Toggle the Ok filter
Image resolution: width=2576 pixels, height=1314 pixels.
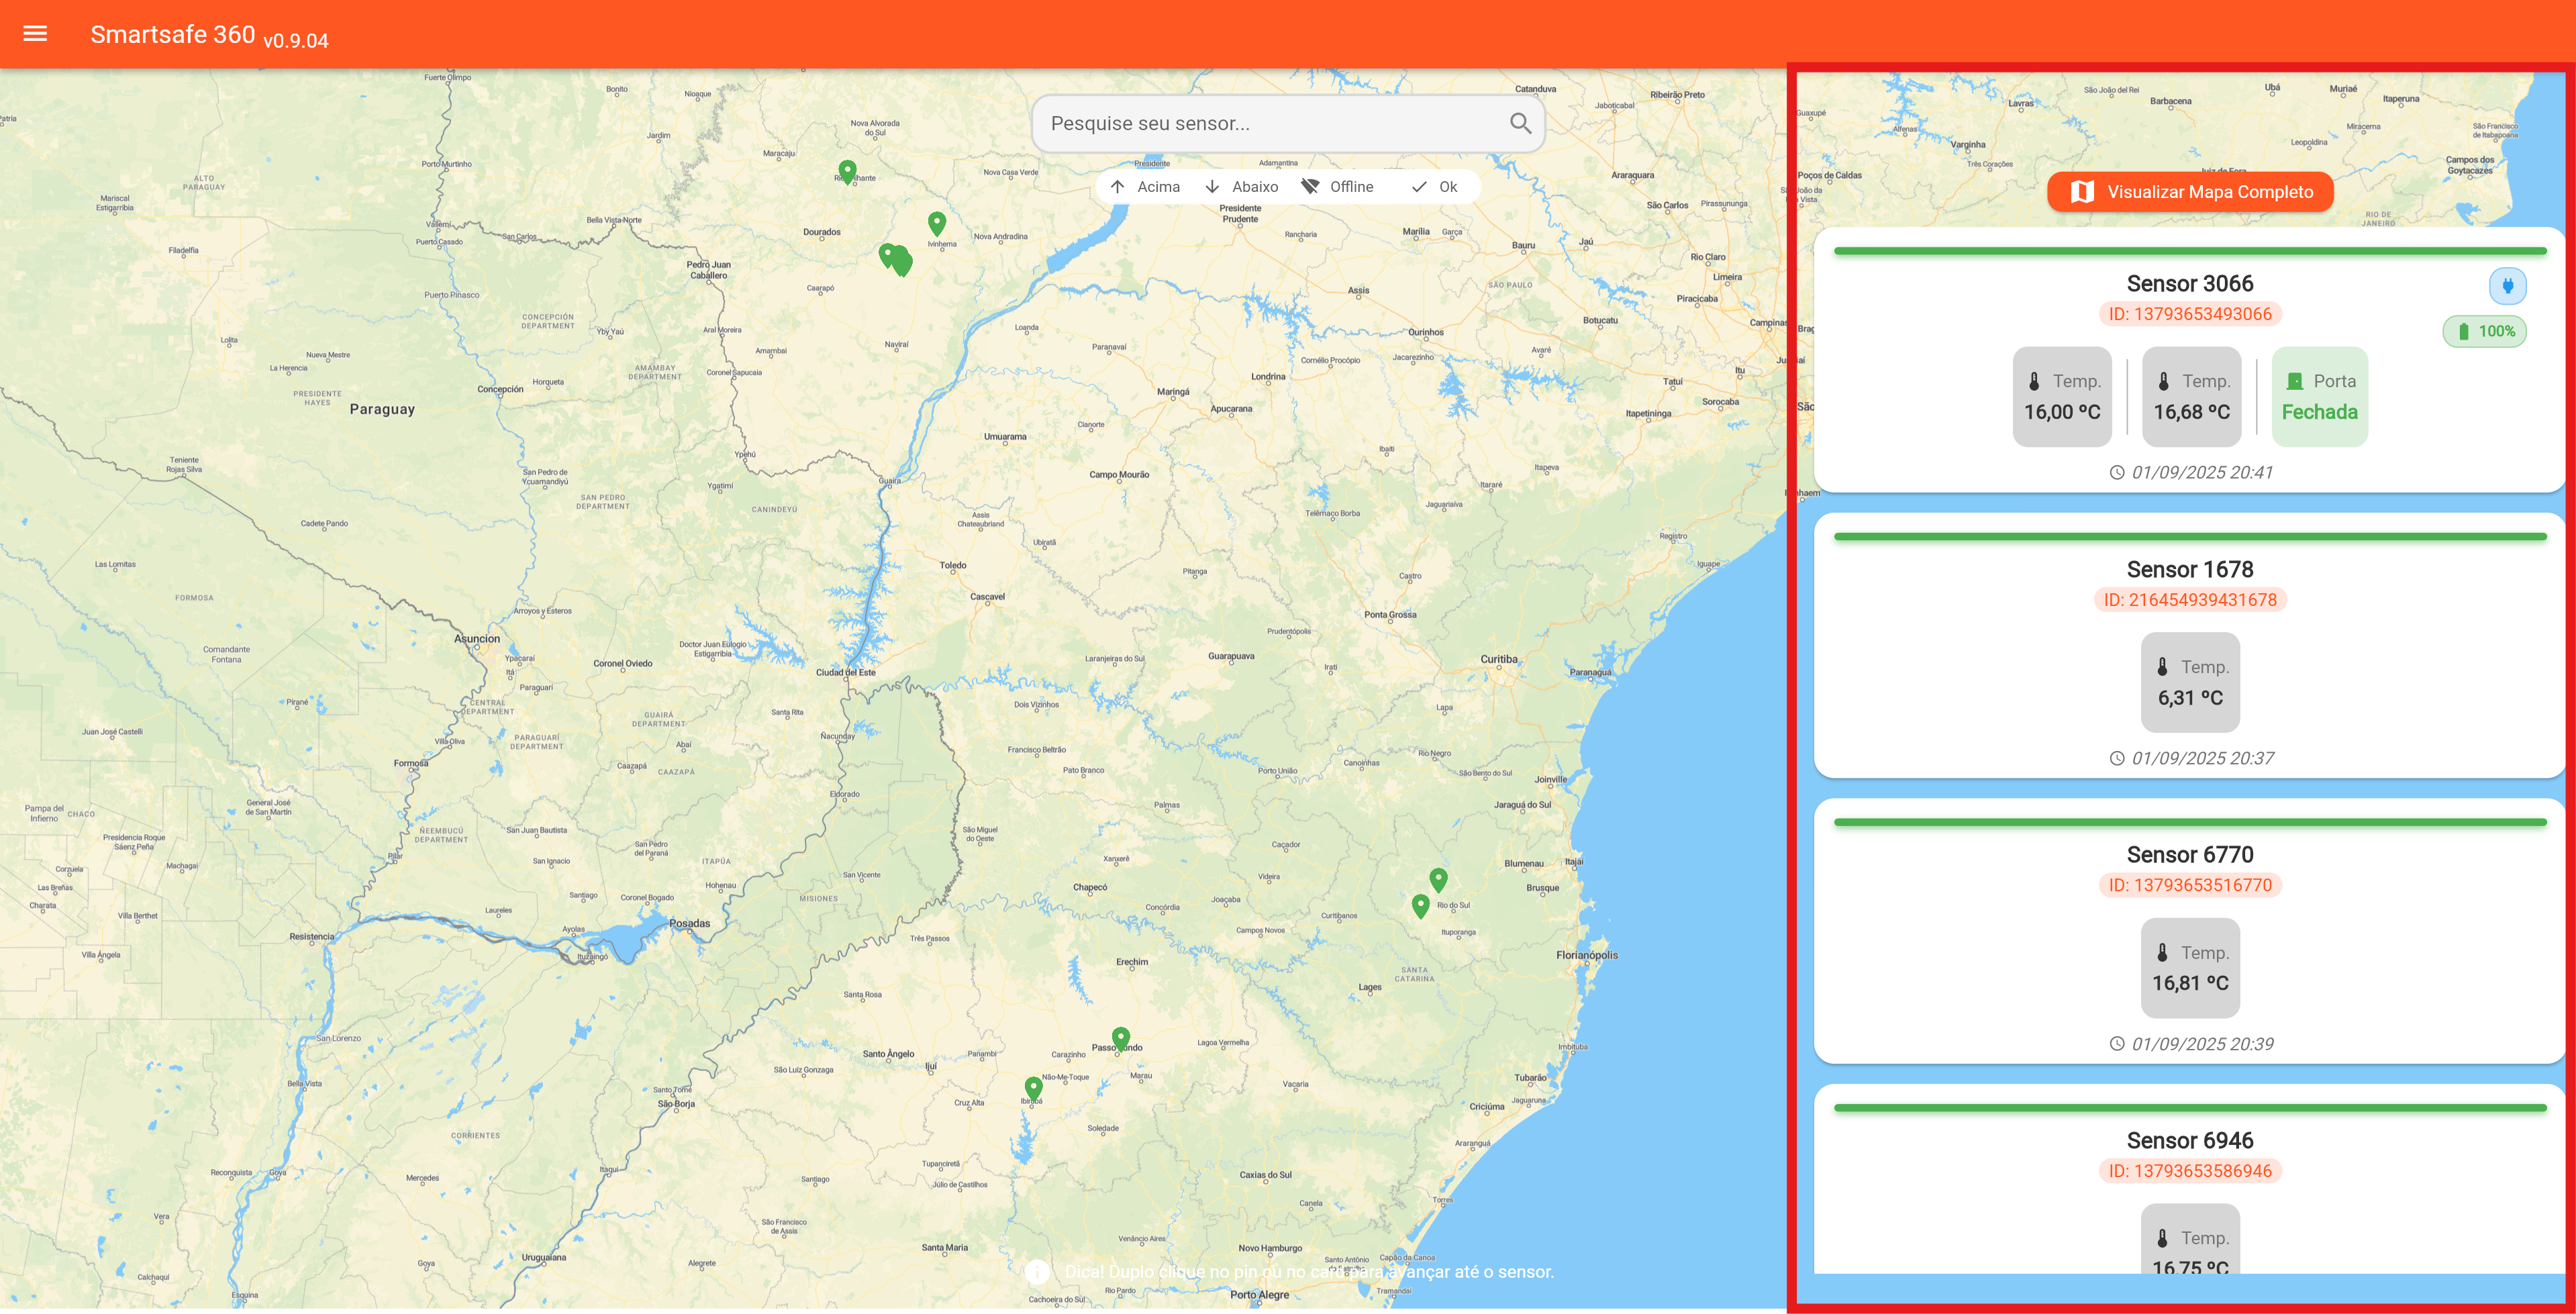1434,187
